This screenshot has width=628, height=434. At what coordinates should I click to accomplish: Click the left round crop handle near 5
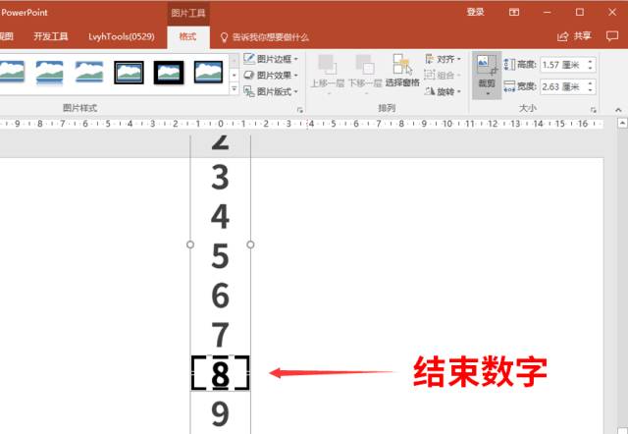(190, 244)
